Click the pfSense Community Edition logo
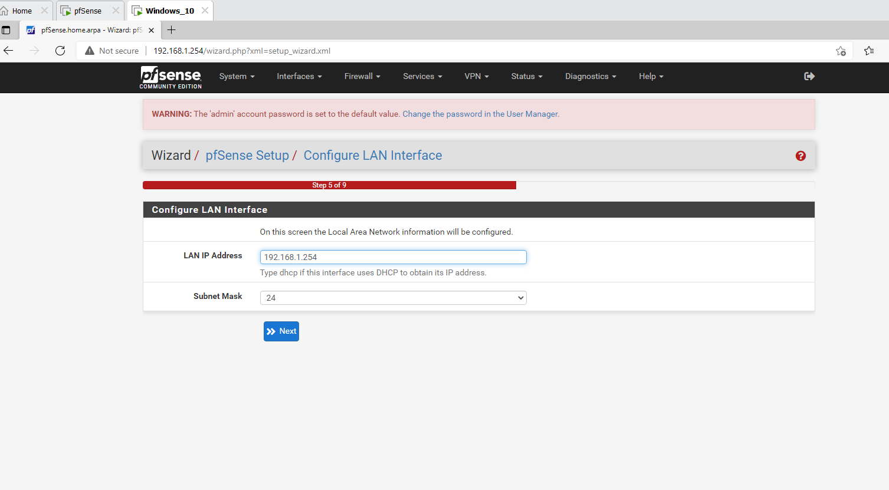 [170, 77]
